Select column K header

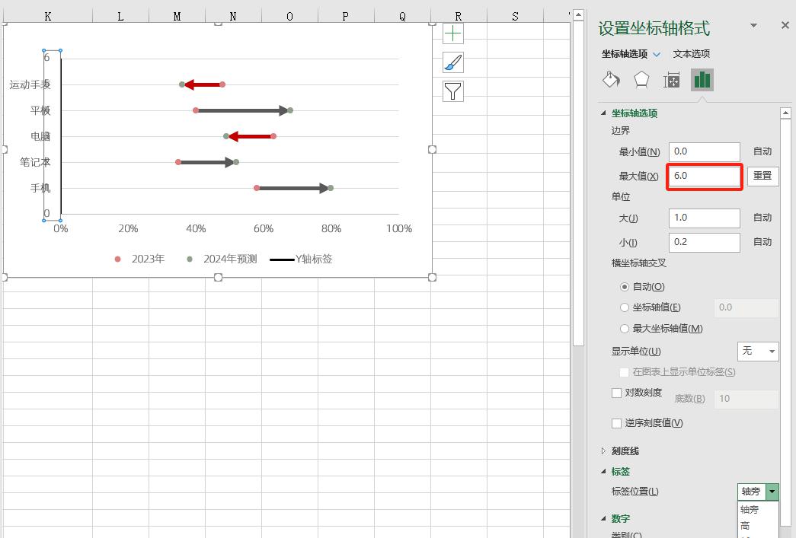[x=48, y=16]
